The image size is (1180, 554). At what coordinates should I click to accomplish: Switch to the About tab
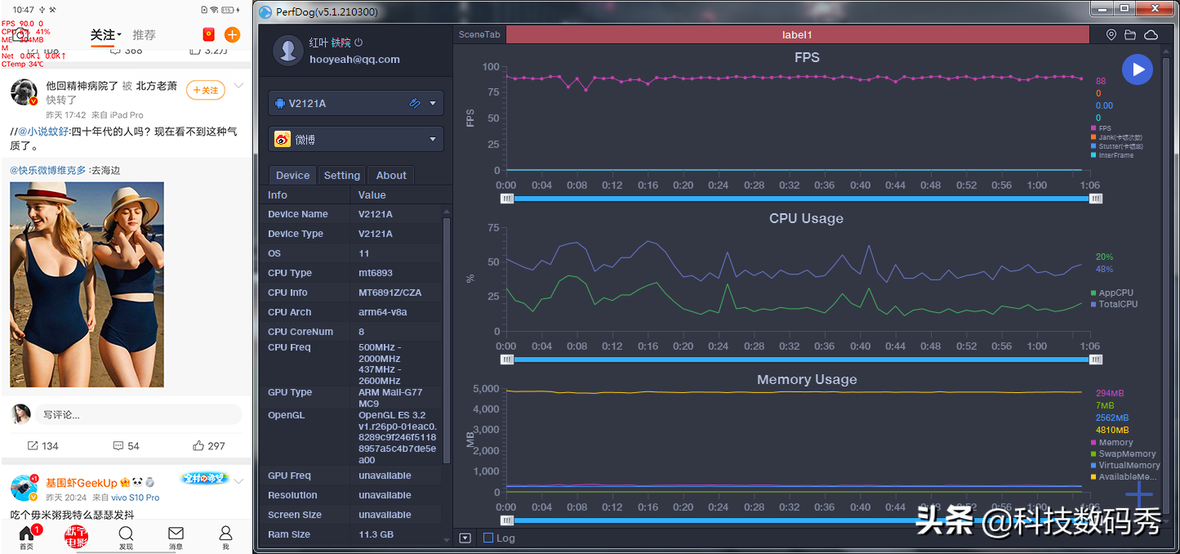pyautogui.click(x=391, y=175)
